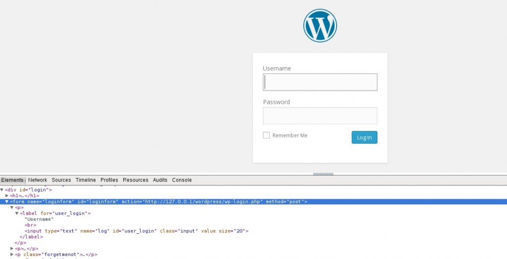Image resolution: width=507 pixels, height=259 pixels.
Task: Open the Resources tab
Action: pyautogui.click(x=136, y=180)
